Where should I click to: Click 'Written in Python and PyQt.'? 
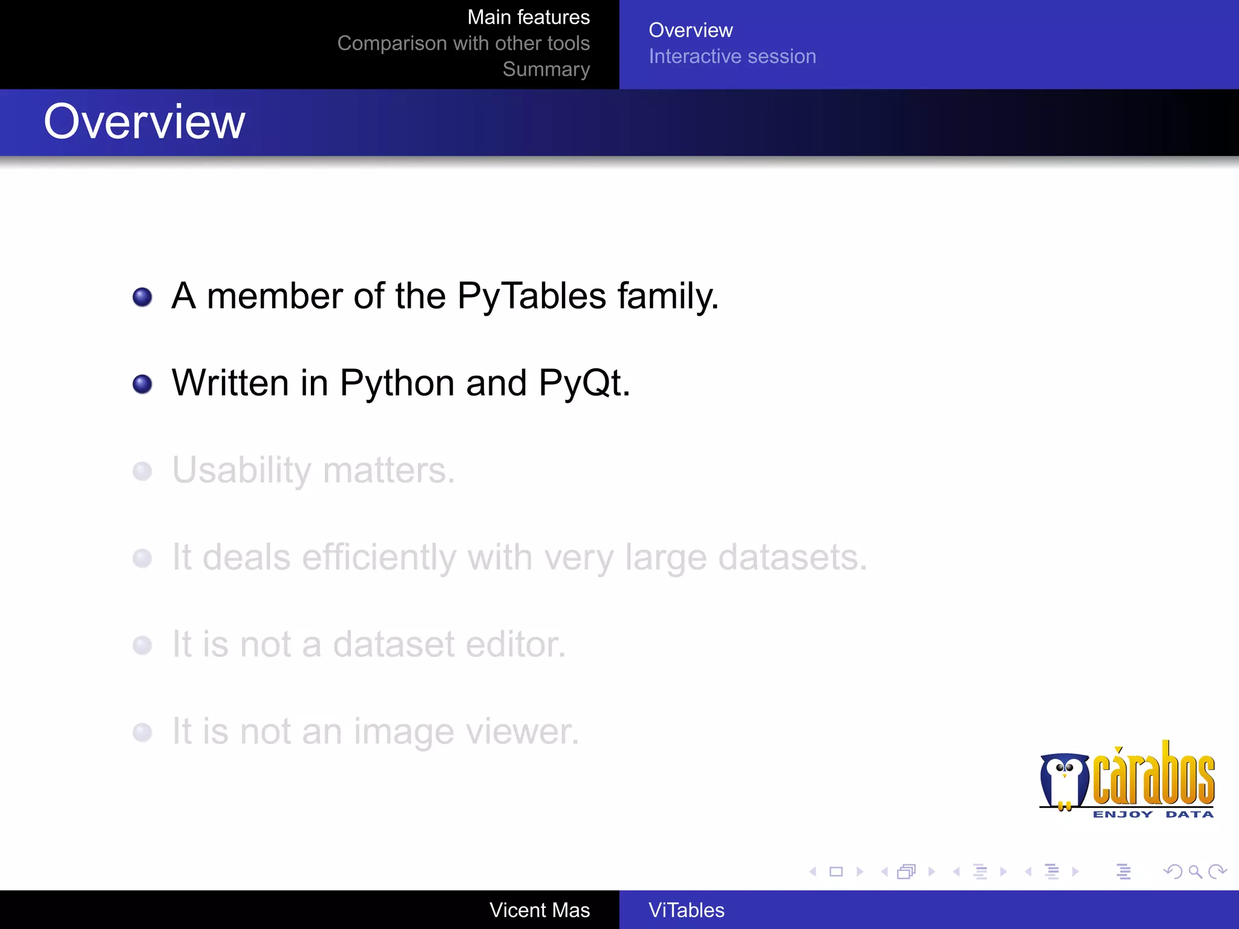[x=401, y=383]
